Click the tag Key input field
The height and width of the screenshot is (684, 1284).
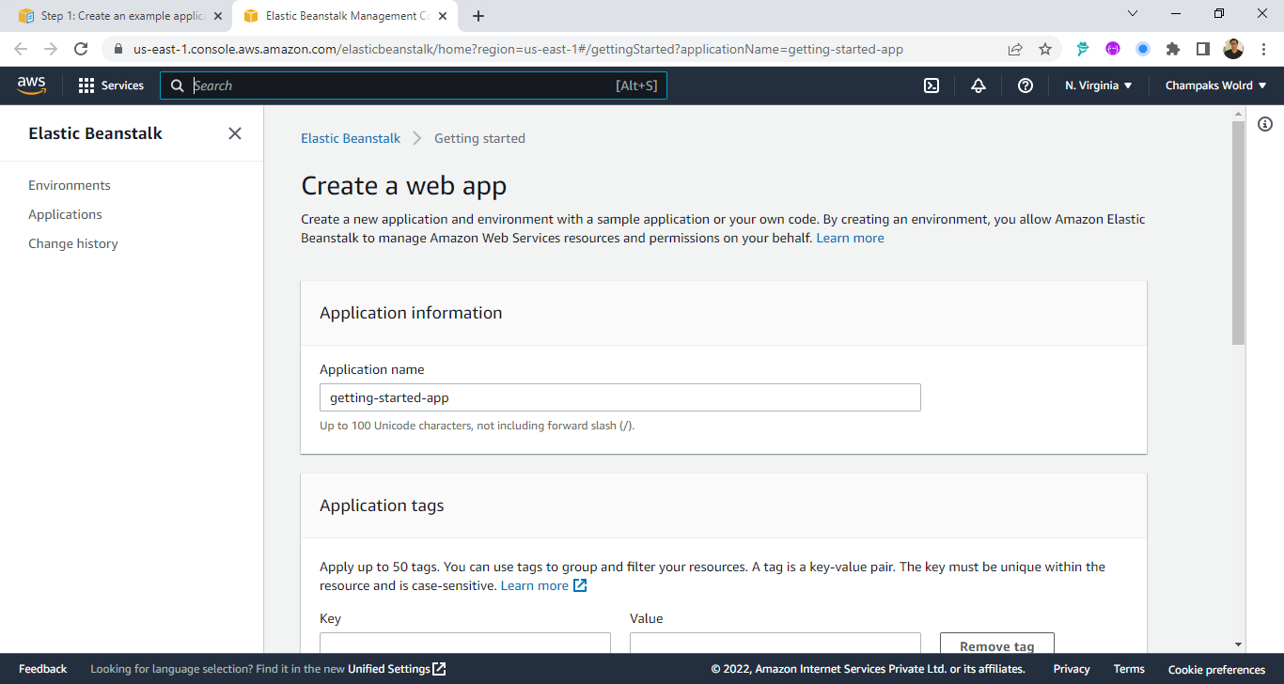click(x=465, y=644)
